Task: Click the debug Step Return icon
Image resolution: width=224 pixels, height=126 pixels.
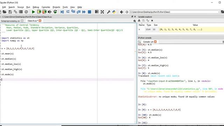Action: [x=78, y=12]
